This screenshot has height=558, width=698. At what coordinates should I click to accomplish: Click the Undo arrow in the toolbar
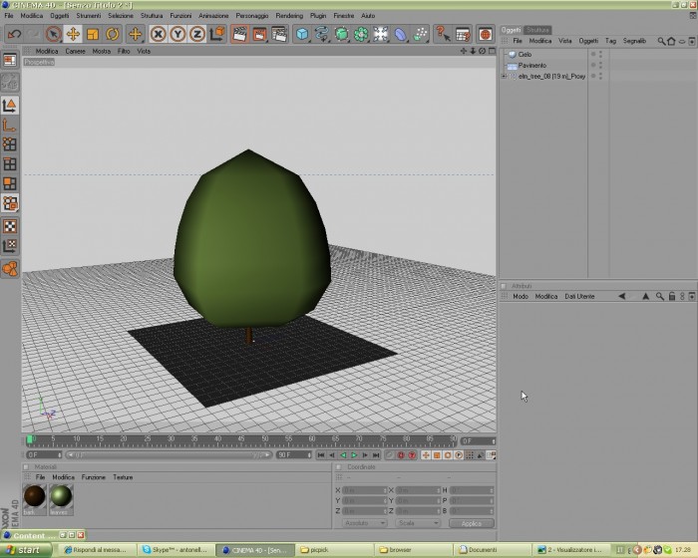pos(14,34)
